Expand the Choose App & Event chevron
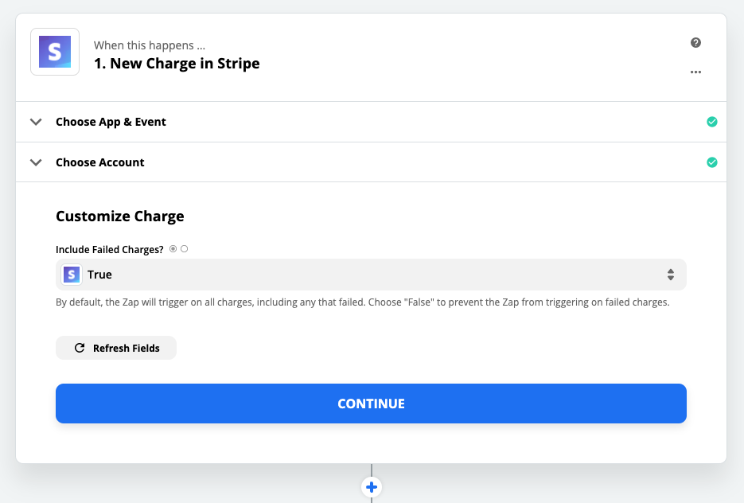Screen dimensions: 744x503 [x=36, y=122]
